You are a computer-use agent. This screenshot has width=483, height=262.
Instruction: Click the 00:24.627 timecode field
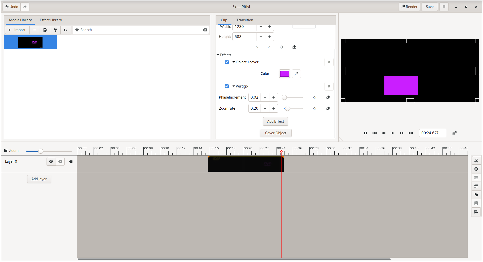pos(432,133)
